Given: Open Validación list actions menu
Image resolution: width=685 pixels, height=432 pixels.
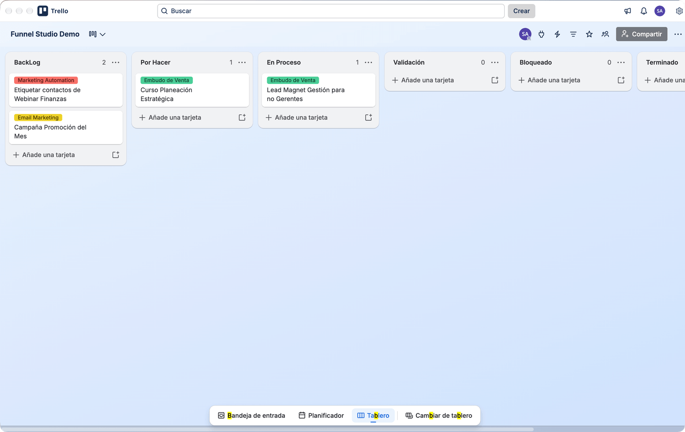Looking at the screenshot, I should (x=495, y=62).
